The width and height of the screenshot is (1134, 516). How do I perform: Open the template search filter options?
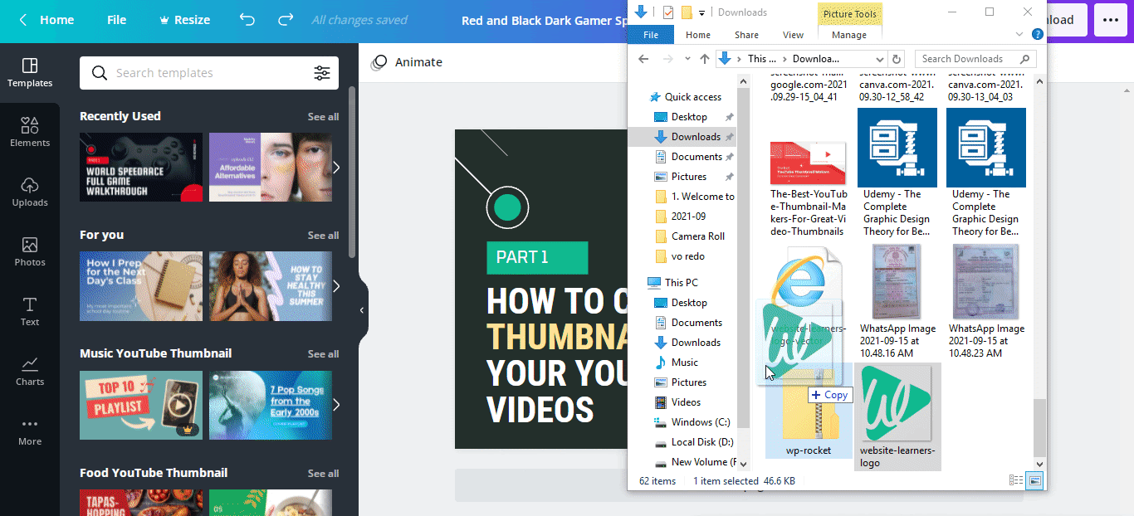(x=322, y=73)
